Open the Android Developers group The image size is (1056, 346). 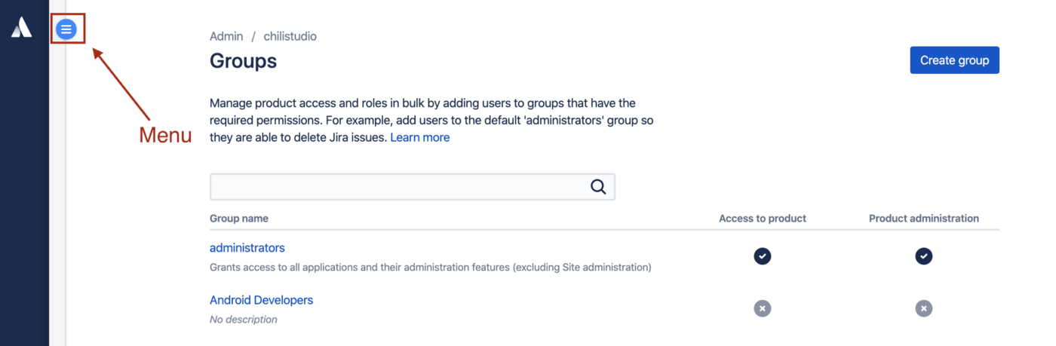(x=261, y=300)
